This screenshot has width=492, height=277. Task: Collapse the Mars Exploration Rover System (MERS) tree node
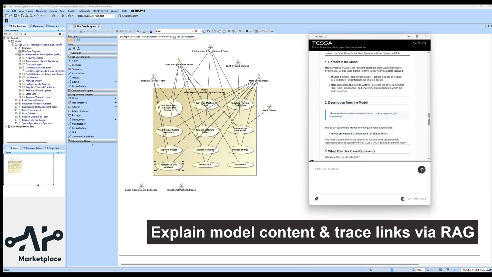(16, 55)
